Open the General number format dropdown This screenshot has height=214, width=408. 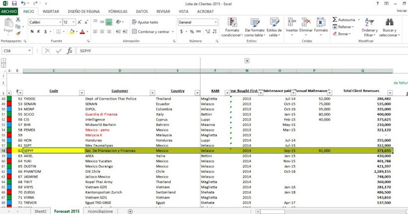pyautogui.click(x=216, y=22)
